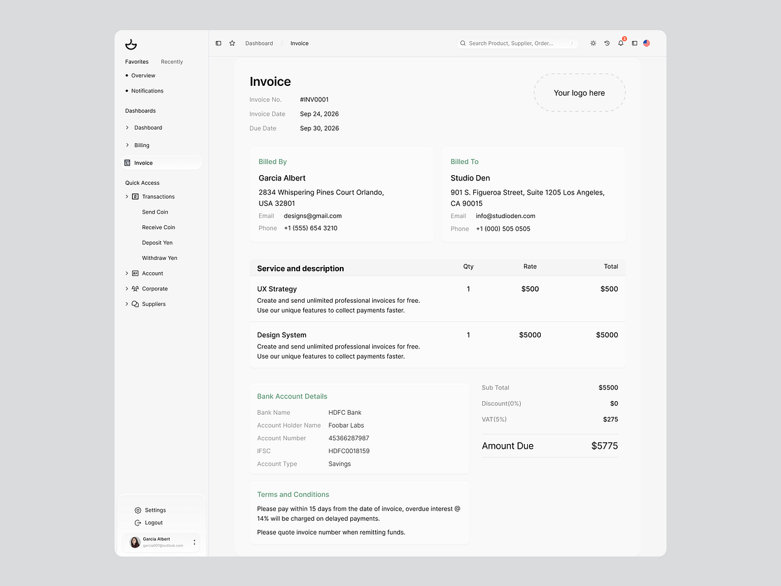Expand the Billing section chevron
781x586 pixels.
tap(126, 145)
